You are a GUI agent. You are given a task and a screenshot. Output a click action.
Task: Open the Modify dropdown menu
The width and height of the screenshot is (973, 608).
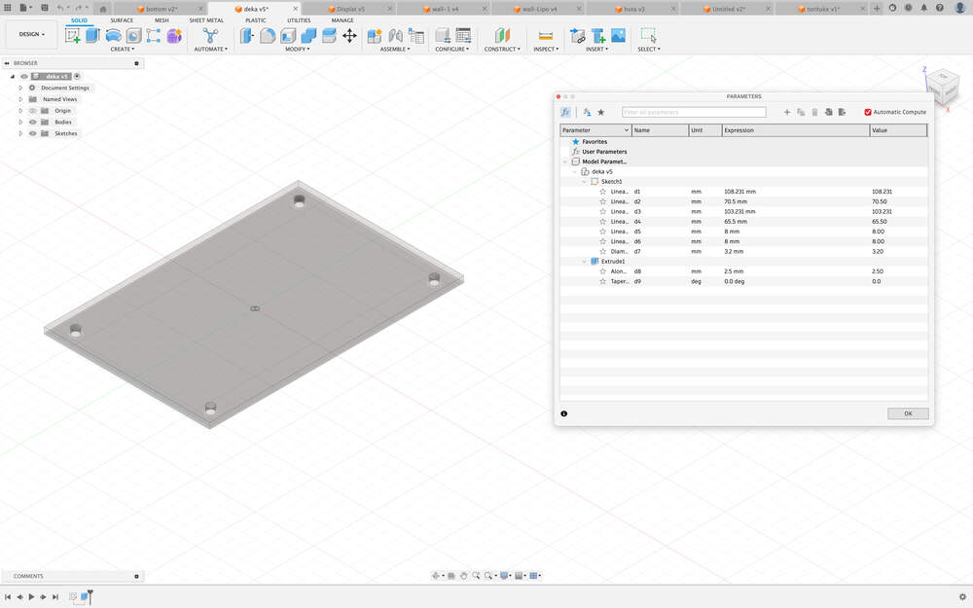[297, 49]
